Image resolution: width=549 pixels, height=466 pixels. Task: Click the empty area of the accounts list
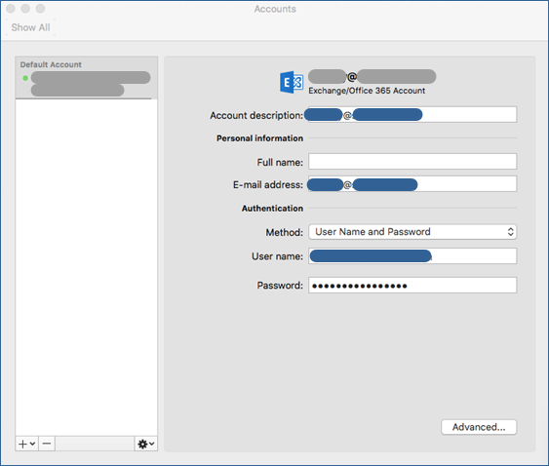pos(86,266)
